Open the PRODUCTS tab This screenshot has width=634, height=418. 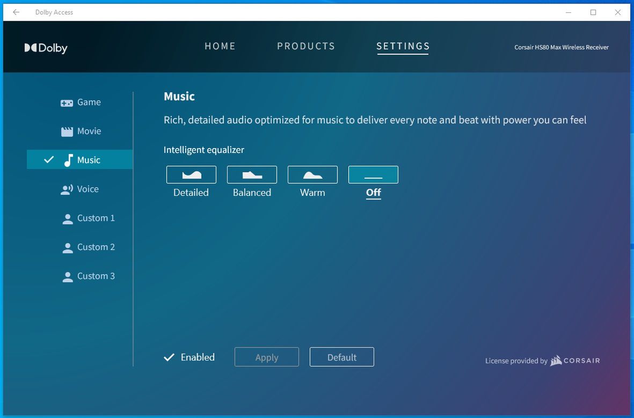click(x=306, y=46)
